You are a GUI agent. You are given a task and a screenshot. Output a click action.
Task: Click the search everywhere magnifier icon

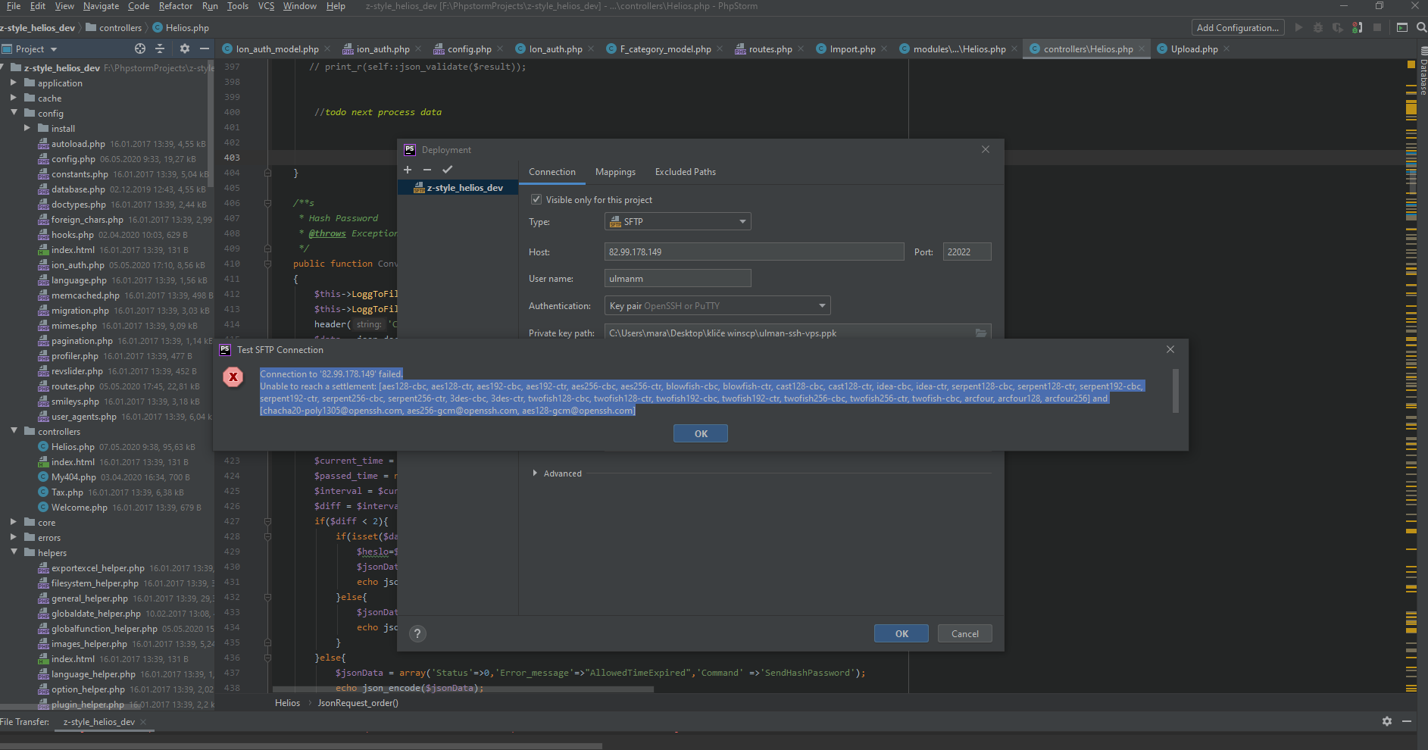[1422, 27]
